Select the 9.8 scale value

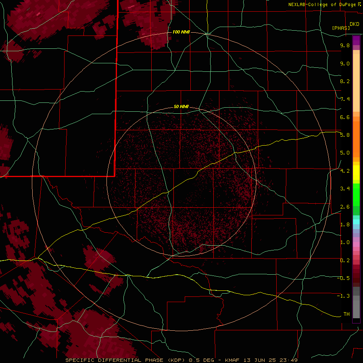point(345,45)
